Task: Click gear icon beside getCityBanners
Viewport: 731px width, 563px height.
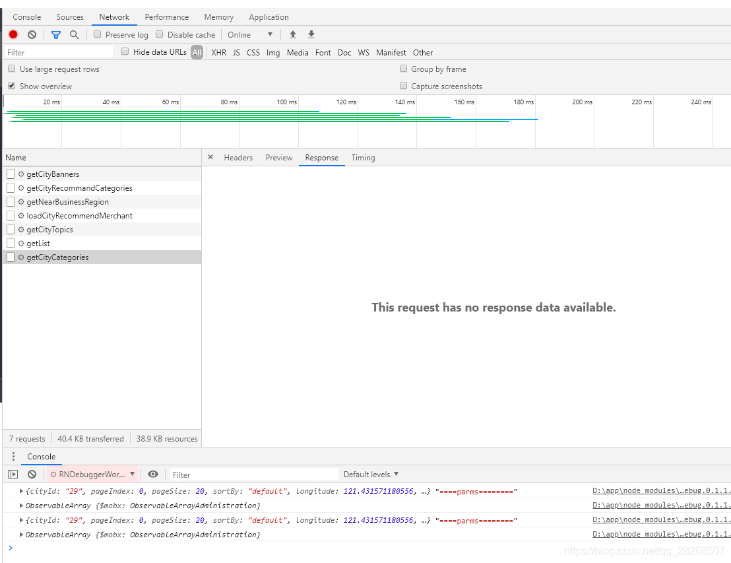Action: click(x=21, y=174)
